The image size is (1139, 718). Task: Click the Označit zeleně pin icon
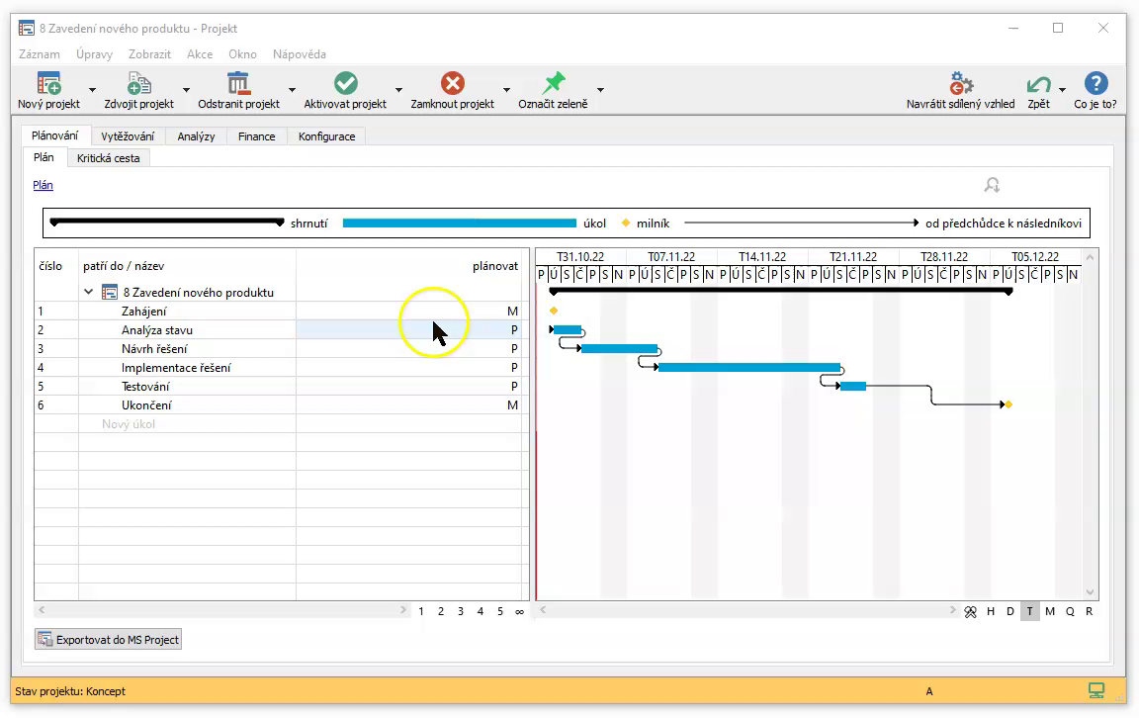[x=553, y=84]
